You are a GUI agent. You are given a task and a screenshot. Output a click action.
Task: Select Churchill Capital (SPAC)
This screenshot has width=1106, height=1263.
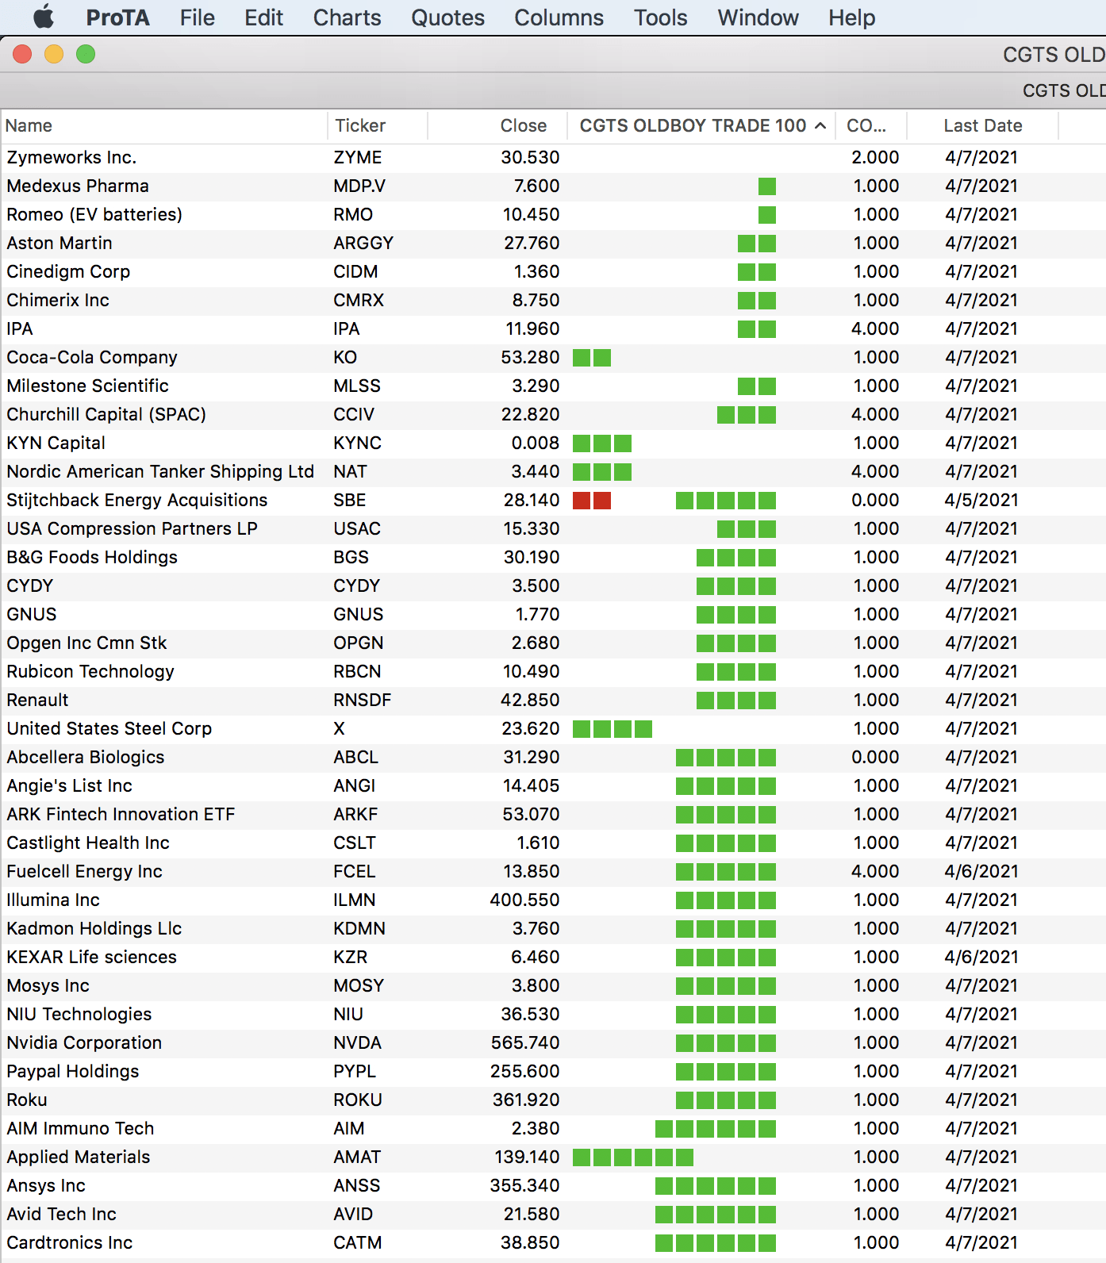click(553, 414)
